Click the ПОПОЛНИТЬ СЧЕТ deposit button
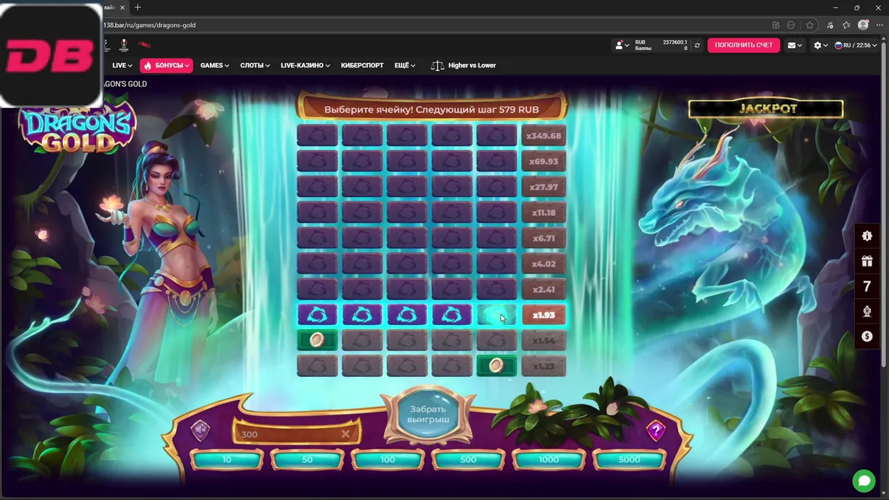The image size is (889, 500). (743, 45)
